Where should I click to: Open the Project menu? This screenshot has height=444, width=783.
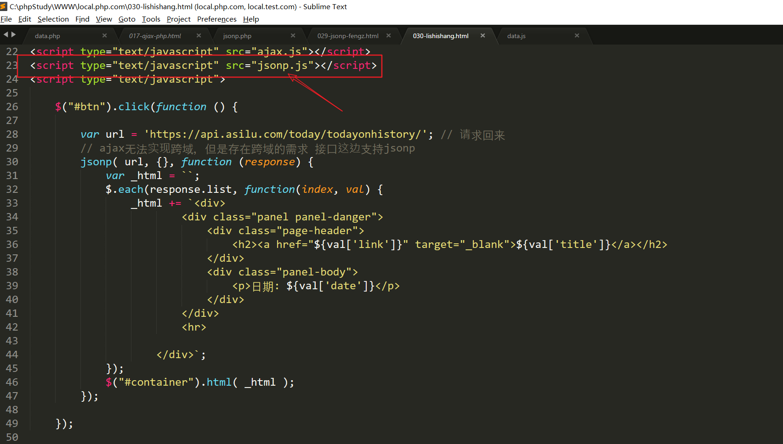[x=178, y=19]
